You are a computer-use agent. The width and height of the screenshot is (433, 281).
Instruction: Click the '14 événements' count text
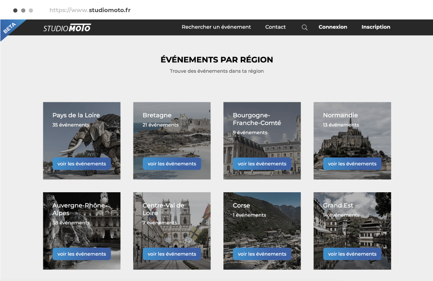341,215
